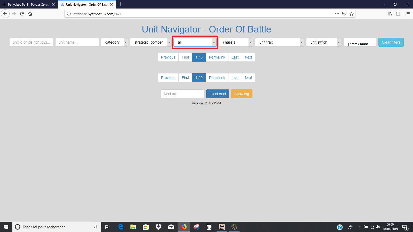Bookmark this page with the star icon
The width and height of the screenshot is (413, 232).
pos(351,14)
